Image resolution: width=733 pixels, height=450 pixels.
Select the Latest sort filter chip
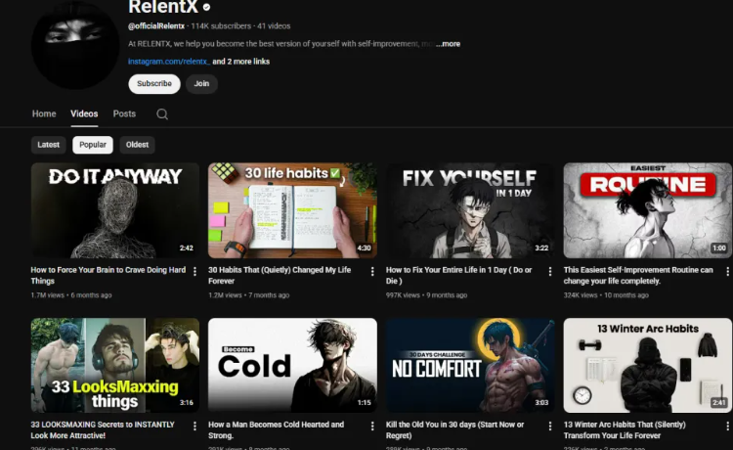tap(48, 145)
